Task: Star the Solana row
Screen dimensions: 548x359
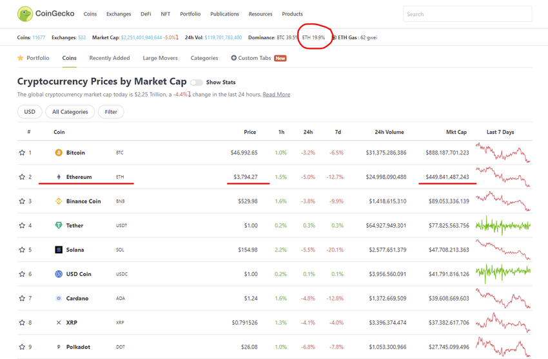Action: [x=22, y=250]
